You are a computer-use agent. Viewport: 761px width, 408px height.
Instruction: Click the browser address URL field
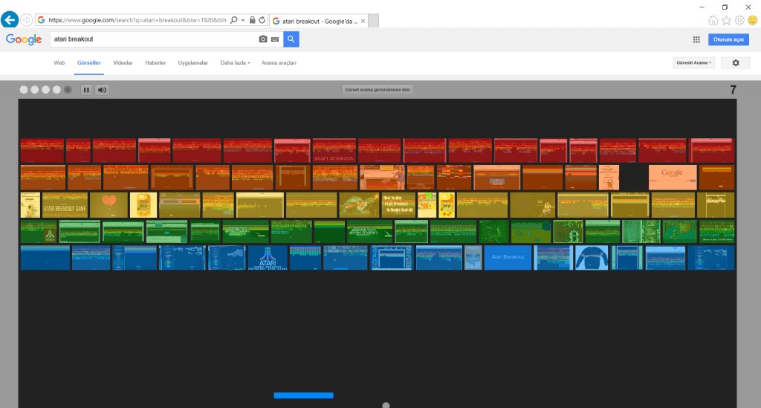pos(137,20)
